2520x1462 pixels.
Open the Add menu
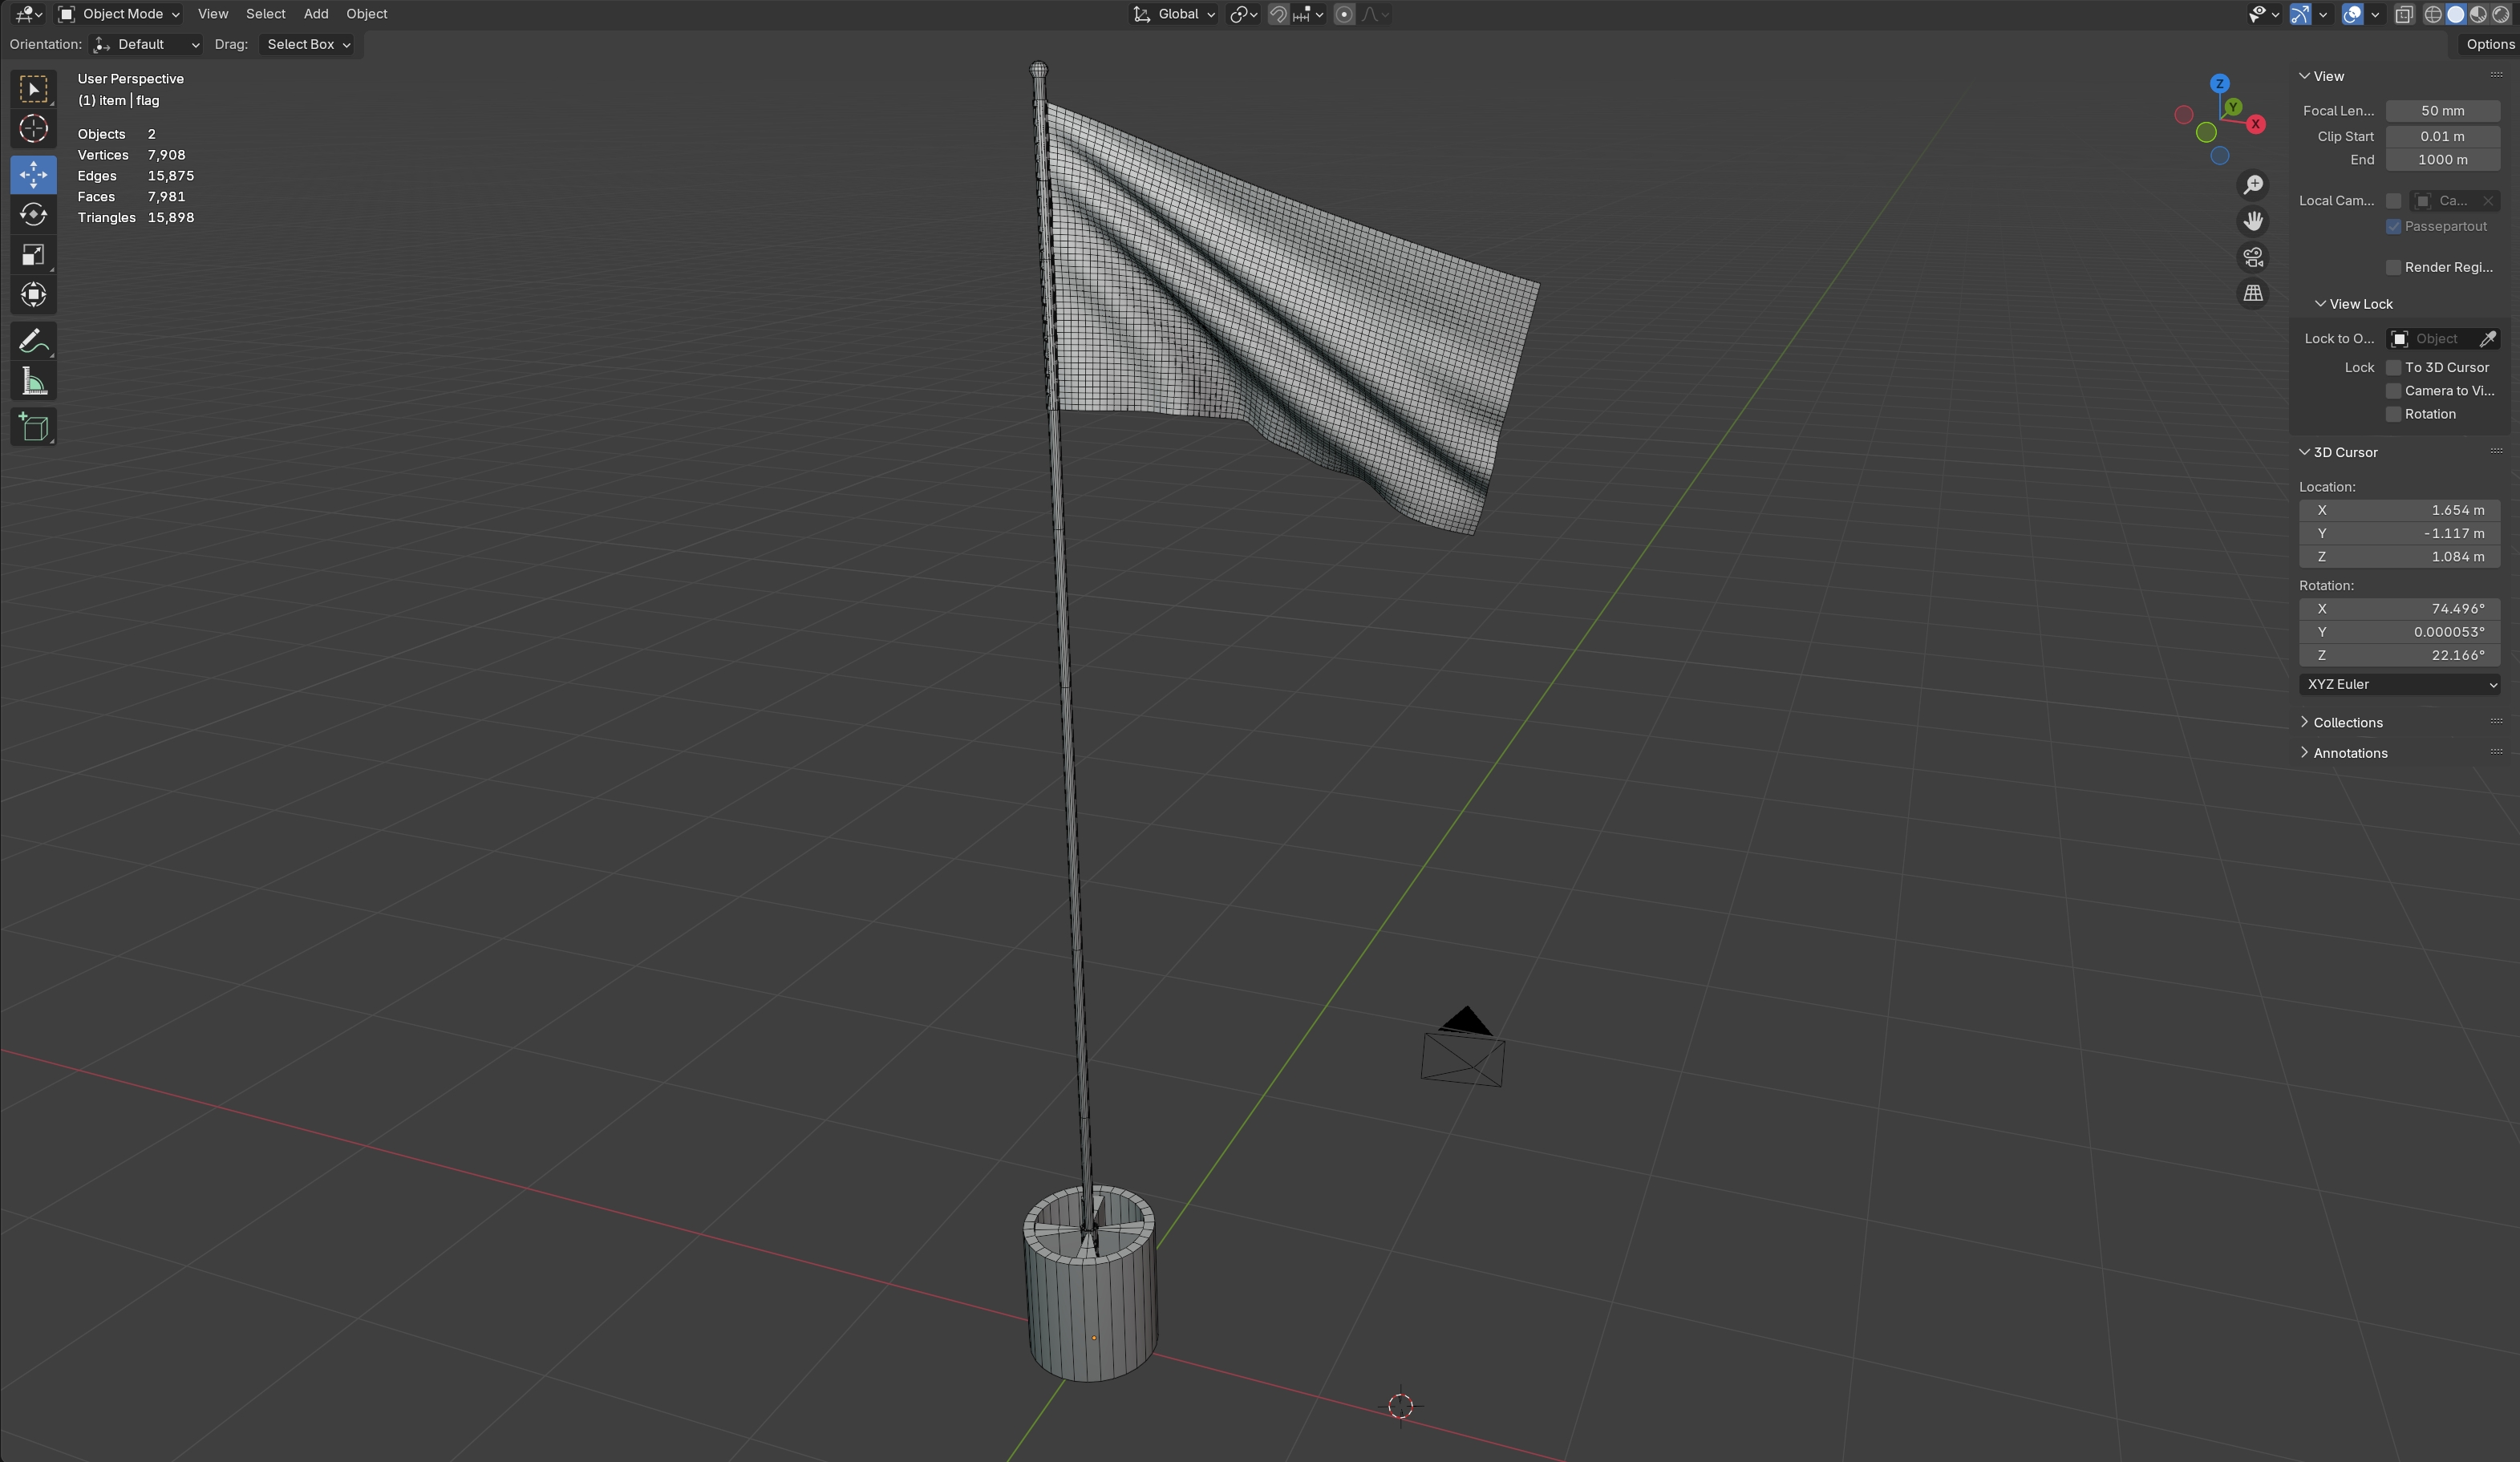[315, 14]
